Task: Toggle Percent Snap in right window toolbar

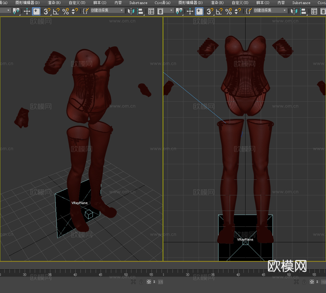Action: [x=229, y=11]
